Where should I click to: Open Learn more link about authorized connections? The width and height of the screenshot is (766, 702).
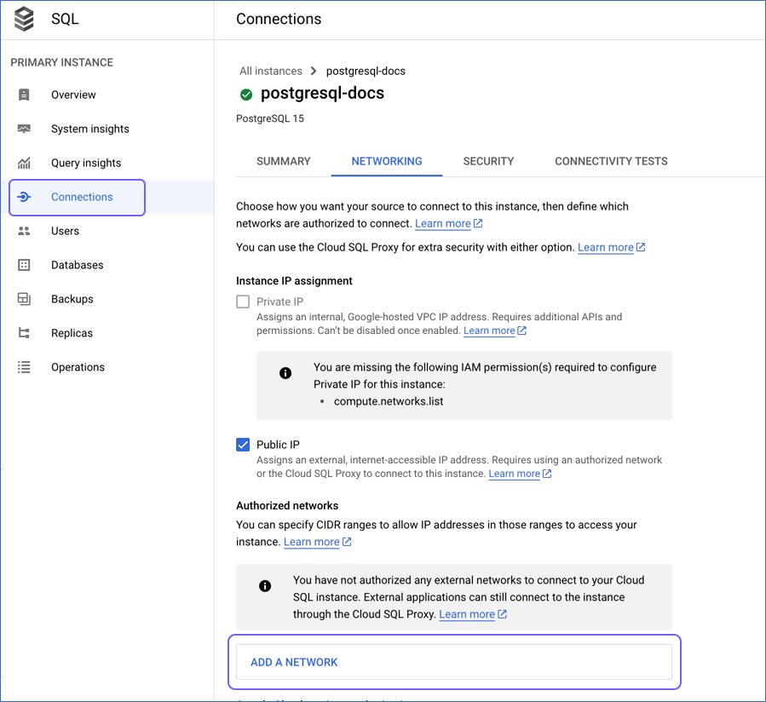click(x=442, y=223)
